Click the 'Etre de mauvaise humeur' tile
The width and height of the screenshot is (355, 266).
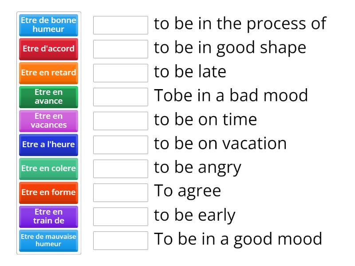tap(49, 240)
